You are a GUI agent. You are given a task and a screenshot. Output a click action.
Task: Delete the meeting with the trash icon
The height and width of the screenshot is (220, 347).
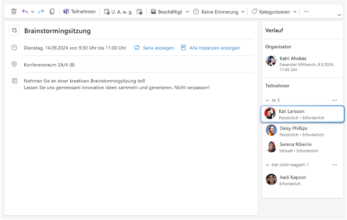14,11
